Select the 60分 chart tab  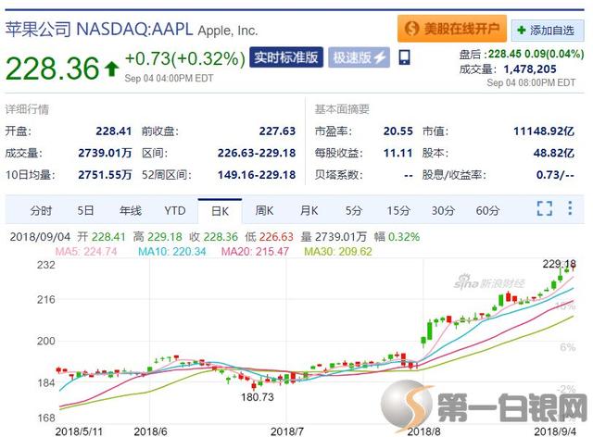487,210
